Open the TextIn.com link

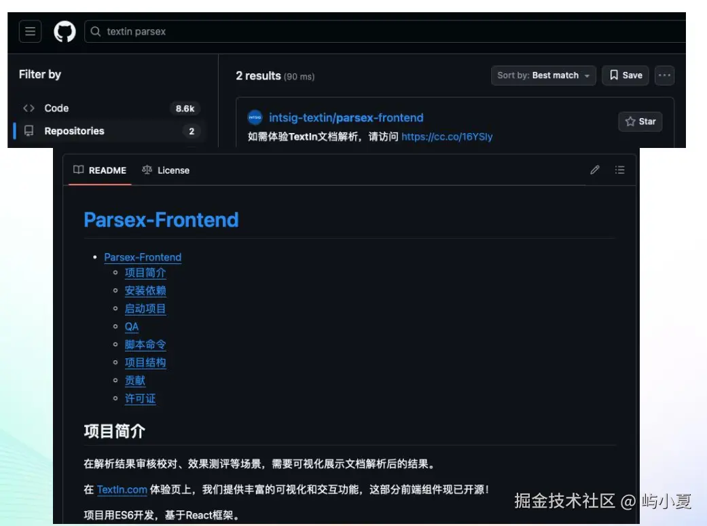point(122,489)
